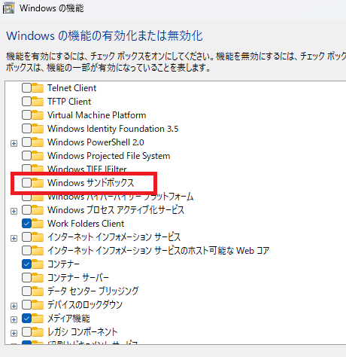Check the Windows プロセス アクティブ化サービス checkbox
The height and width of the screenshot is (357, 346).
(26, 210)
